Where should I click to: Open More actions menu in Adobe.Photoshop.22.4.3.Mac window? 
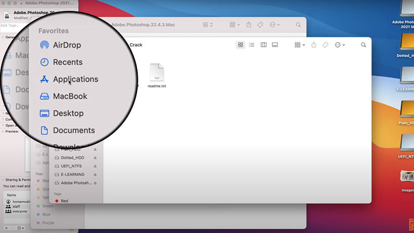pyautogui.click(x=275, y=25)
